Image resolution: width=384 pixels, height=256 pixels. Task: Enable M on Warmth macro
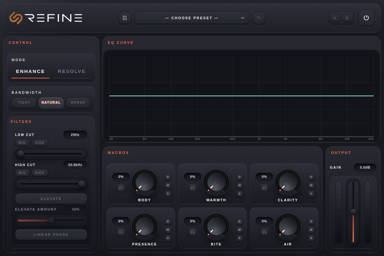pos(240,185)
